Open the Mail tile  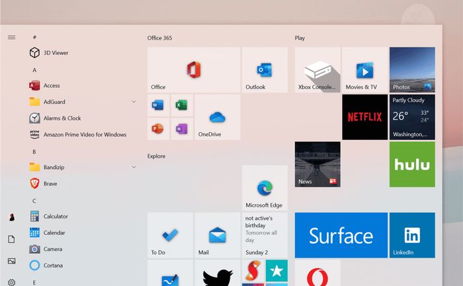tap(218, 235)
